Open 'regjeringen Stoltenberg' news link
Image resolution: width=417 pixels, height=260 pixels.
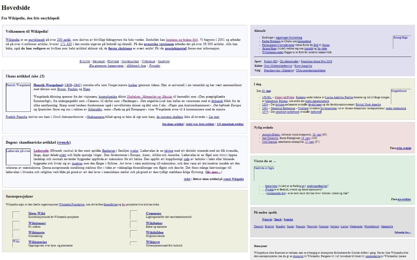(289, 38)
